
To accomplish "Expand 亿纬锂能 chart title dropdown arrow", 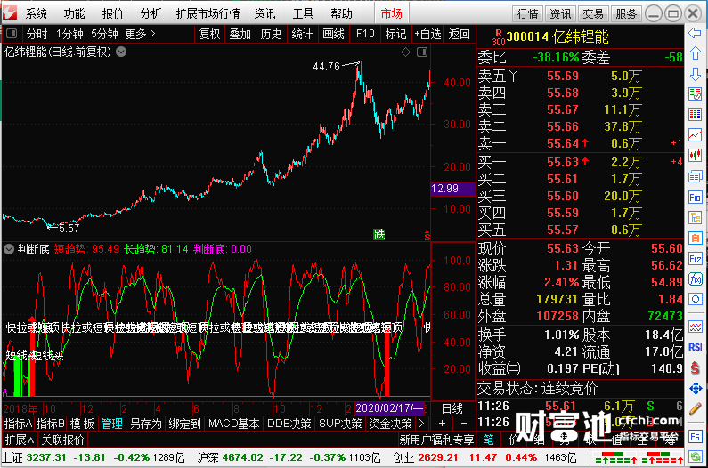I will (x=121, y=52).
